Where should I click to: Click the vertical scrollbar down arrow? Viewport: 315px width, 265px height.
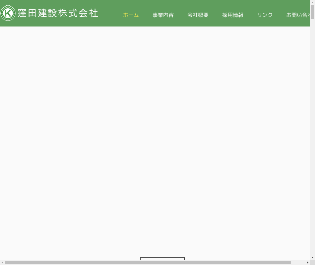point(312,257)
